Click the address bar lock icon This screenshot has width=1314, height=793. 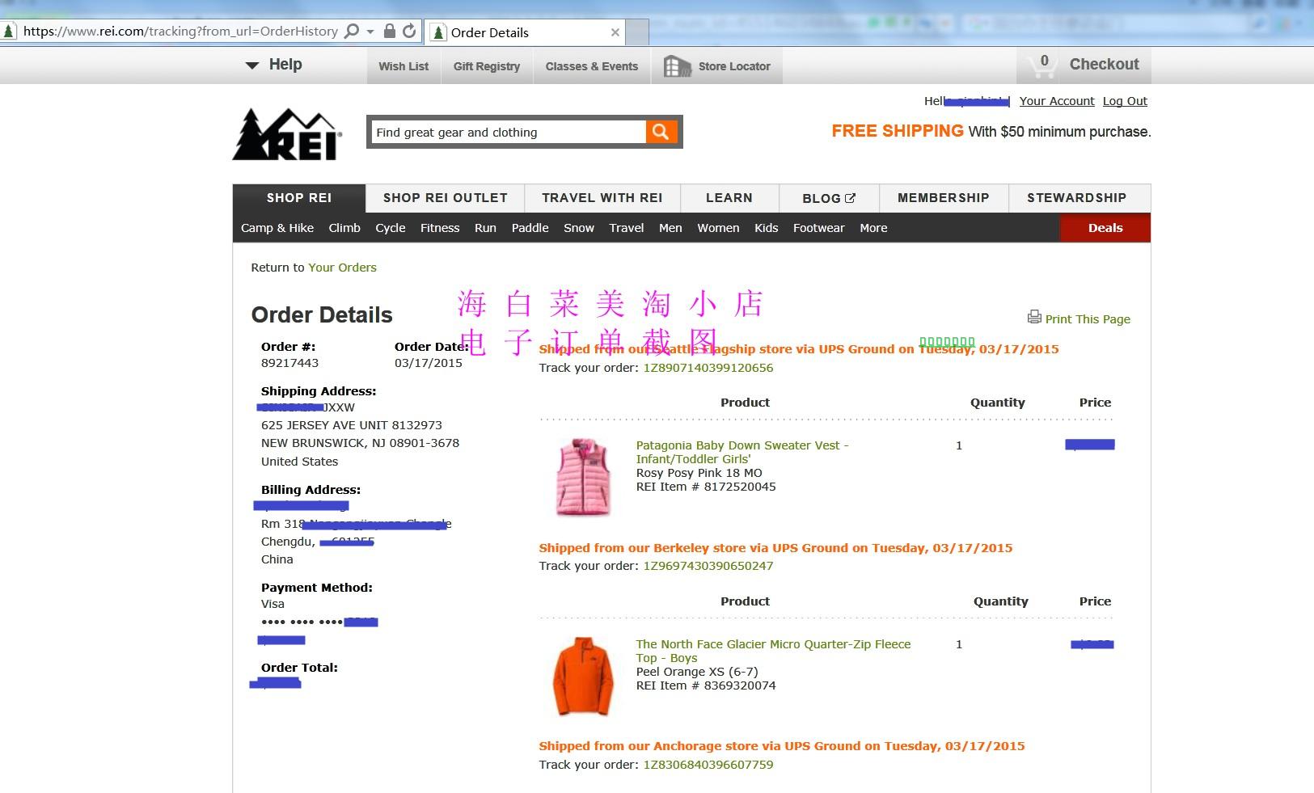click(x=389, y=31)
